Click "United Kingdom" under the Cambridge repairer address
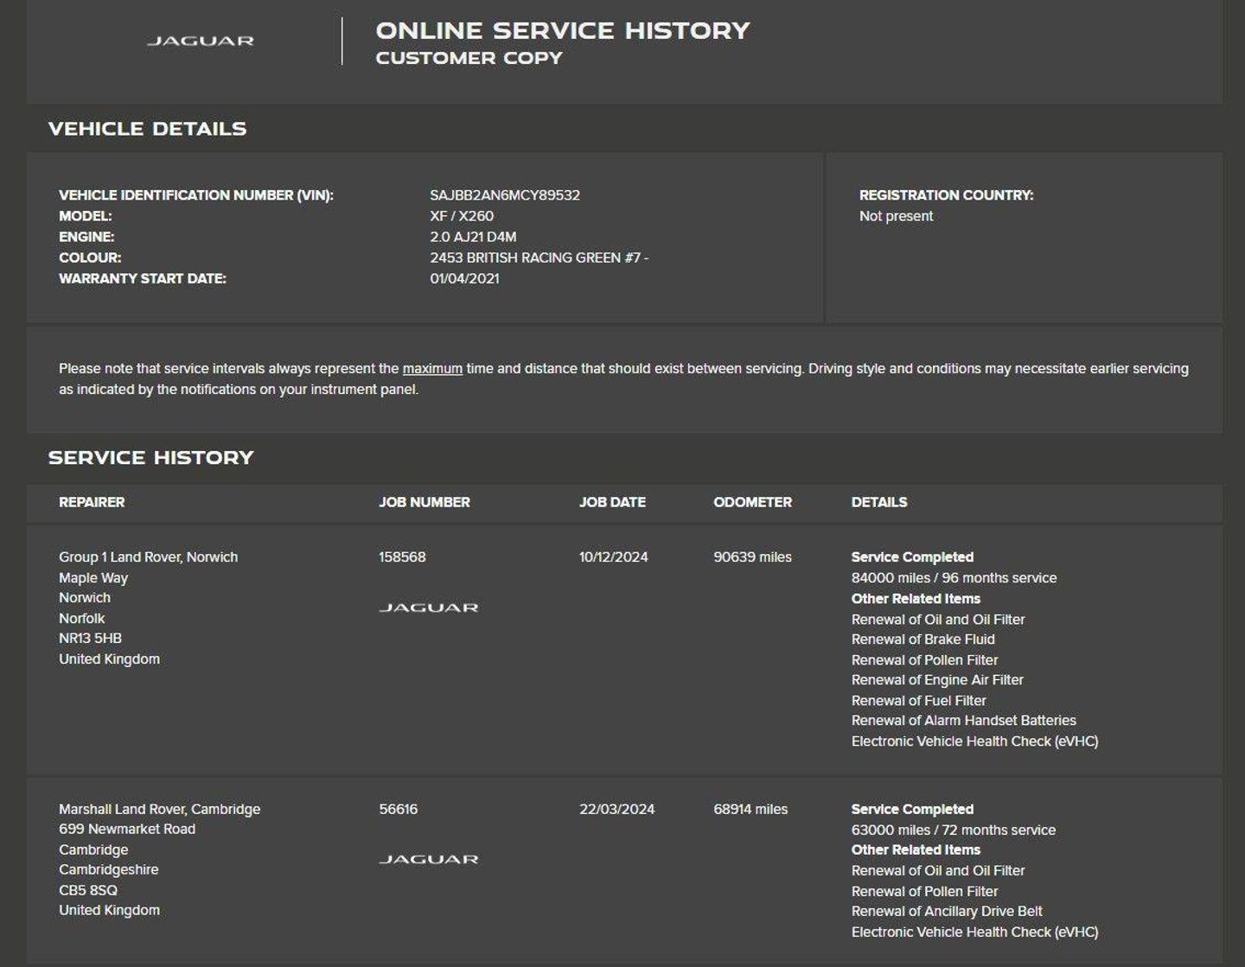 110,911
